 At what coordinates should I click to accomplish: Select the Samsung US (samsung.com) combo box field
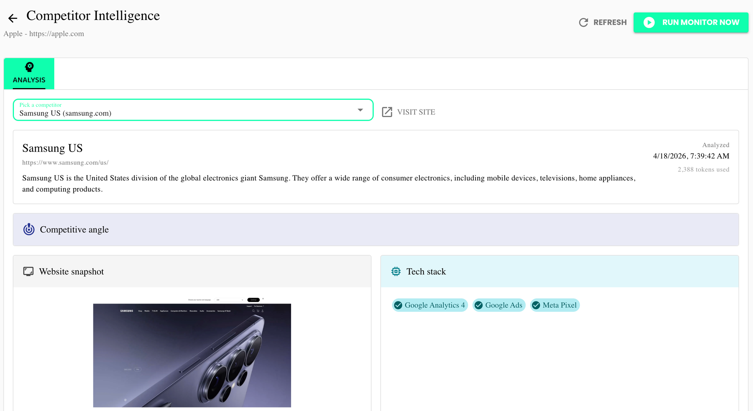pos(193,110)
